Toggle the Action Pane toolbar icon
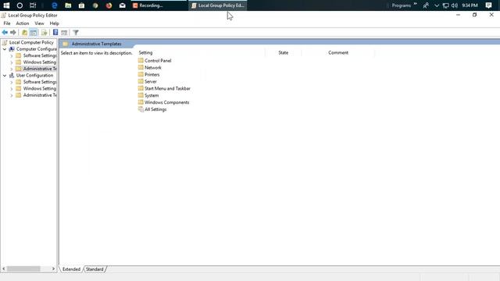This screenshot has height=281, width=500. (64, 33)
